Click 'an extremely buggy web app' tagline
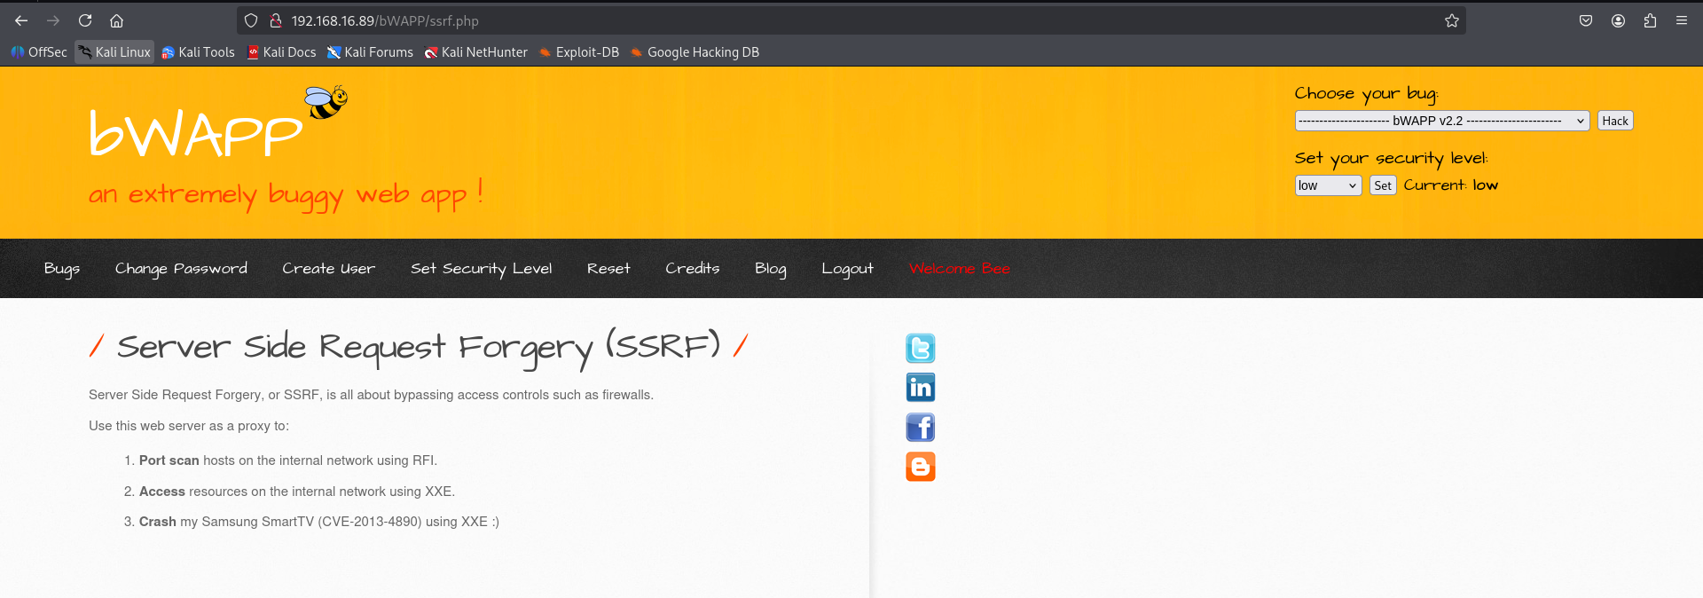This screenshot has height=598, width=1703. point(286,195)
